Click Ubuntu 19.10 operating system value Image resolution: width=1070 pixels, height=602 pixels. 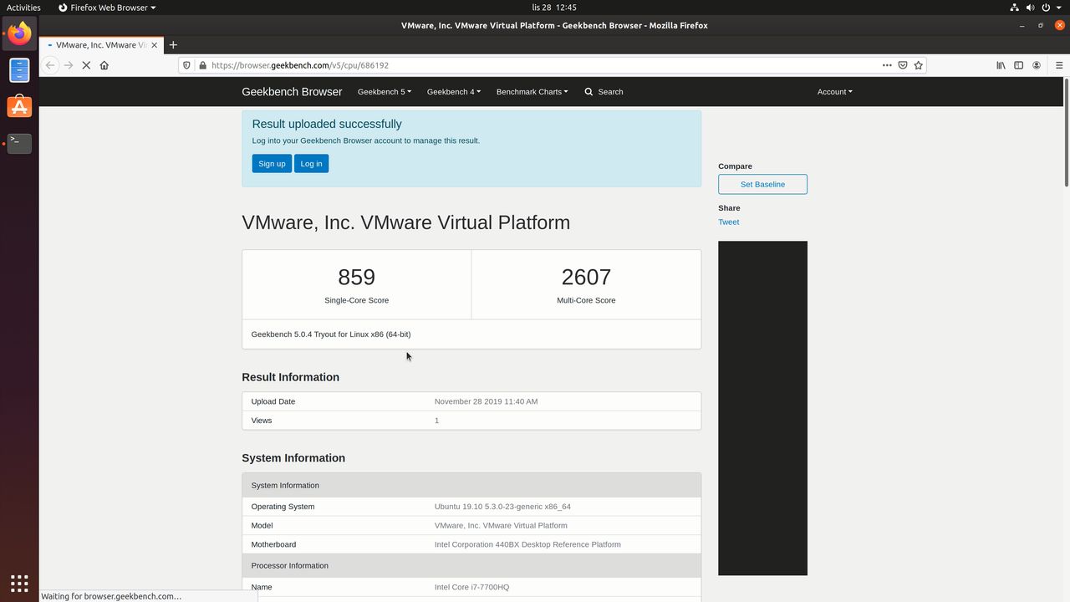click(502, 507)
